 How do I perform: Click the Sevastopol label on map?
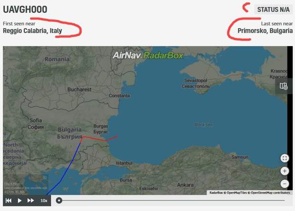(x=196, y=80)
